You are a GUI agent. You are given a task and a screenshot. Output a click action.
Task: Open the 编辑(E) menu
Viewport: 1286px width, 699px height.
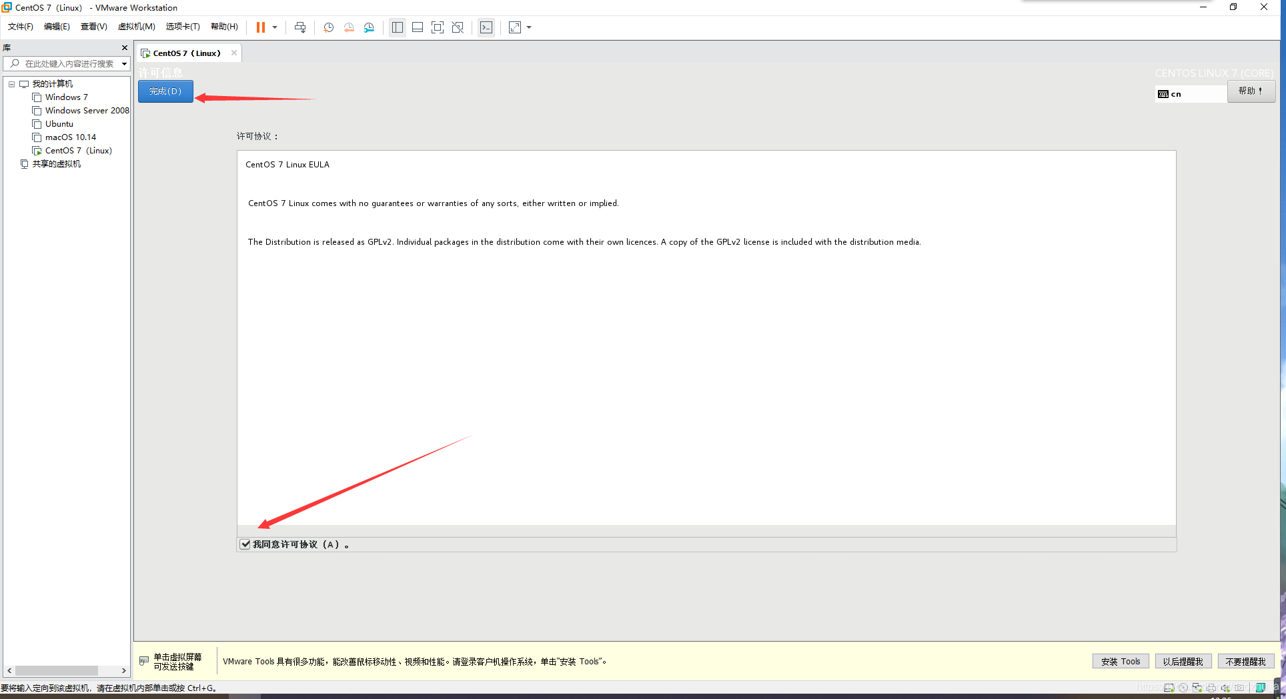(x=57, y=27)
